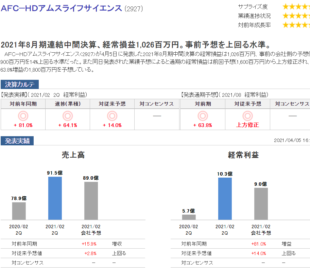Image resolution: width=310 pixels, height=269 pixels.
Task: Click the 対前年成長率 star rating
Action: point(296,25)
